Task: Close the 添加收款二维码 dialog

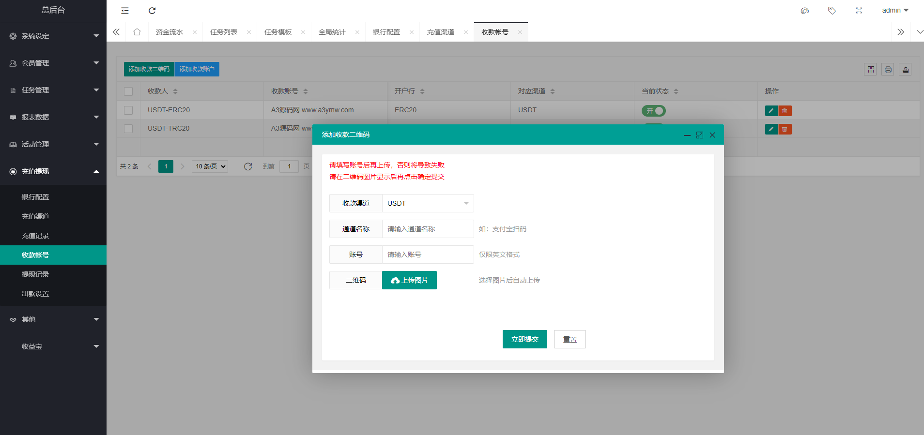Action: tap(712, 135)
